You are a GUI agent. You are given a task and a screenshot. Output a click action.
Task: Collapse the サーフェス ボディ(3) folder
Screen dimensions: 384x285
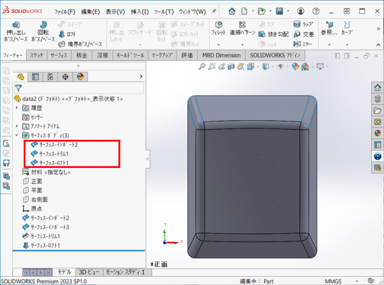pos(17,135)
